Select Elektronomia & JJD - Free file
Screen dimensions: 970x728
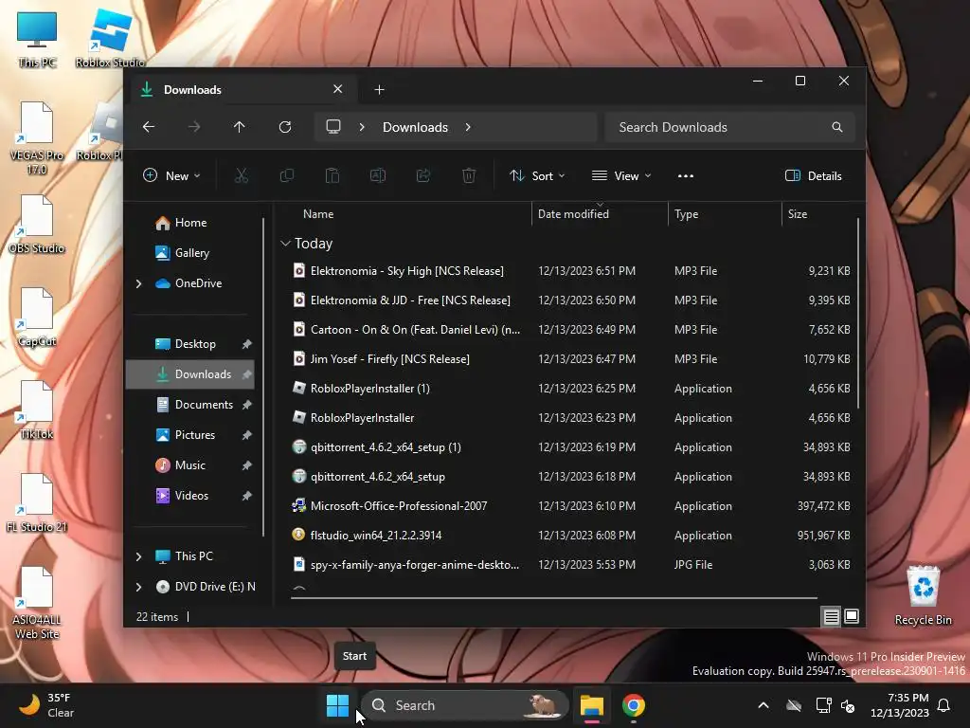570,300
